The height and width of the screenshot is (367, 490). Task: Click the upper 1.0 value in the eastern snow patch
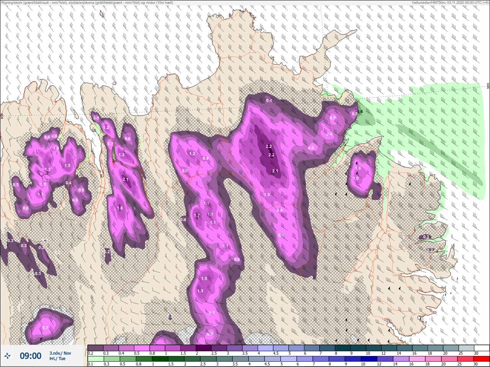(x=358, y=169)
